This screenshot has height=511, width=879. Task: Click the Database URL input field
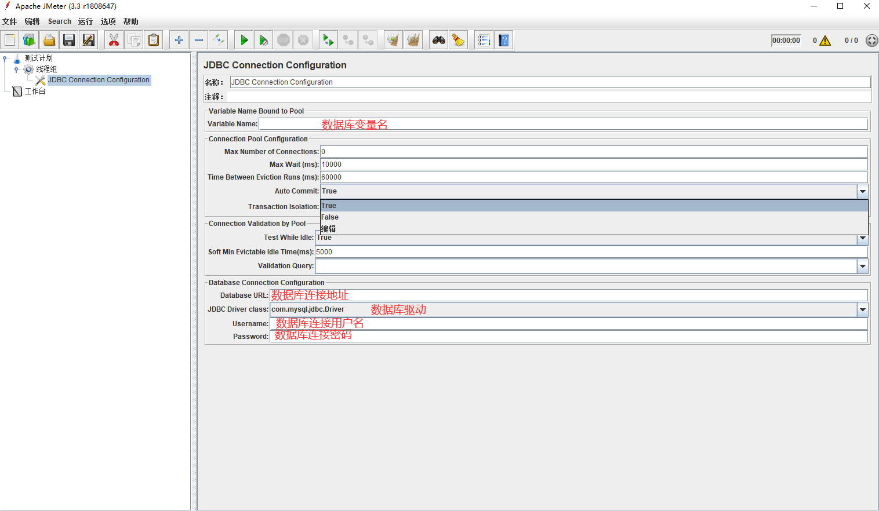[568, 295]
